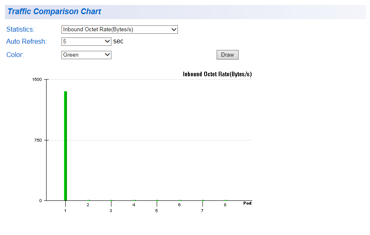Screen dimensions: 370x235
Task: Click the Auto Refresh label
Action: 27,41
